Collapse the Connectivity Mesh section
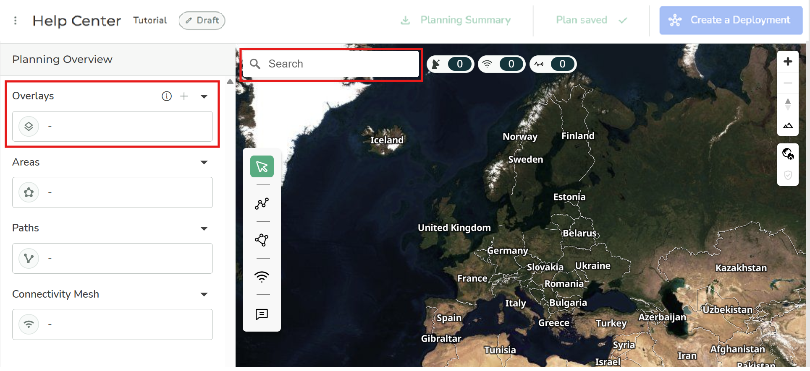This screenshot has width=810, height=371. (x=204, y=294)
